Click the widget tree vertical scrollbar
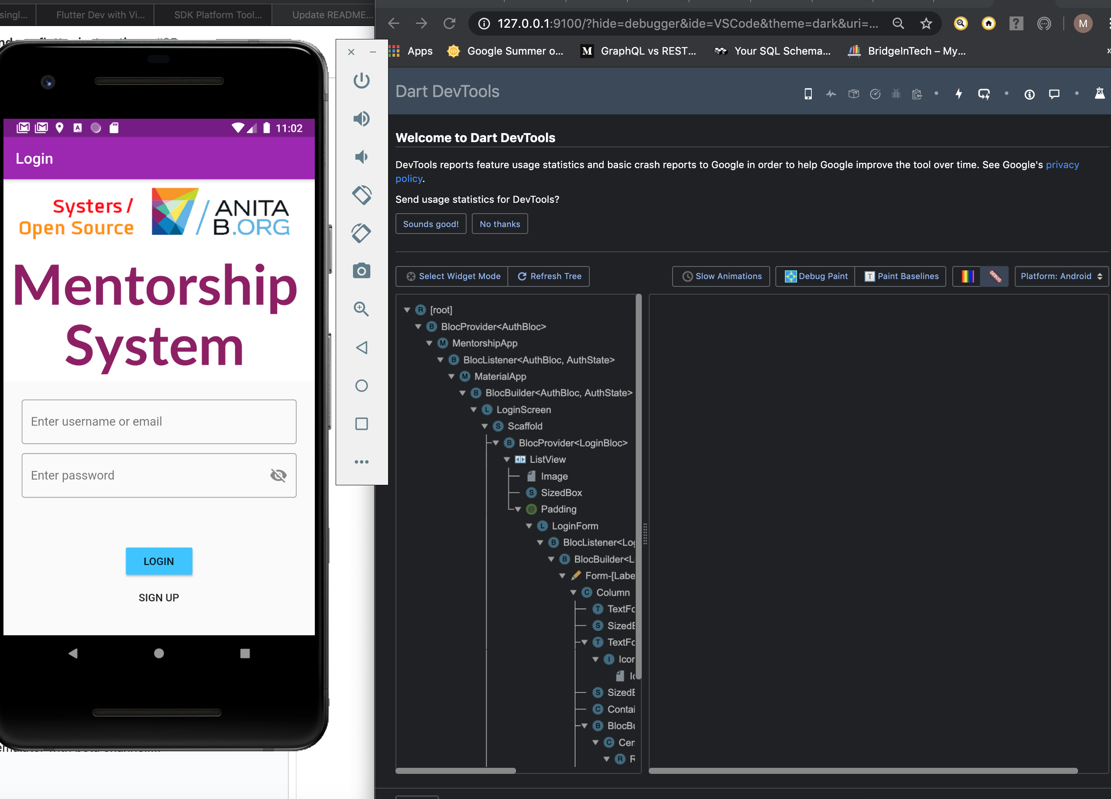 638,487
